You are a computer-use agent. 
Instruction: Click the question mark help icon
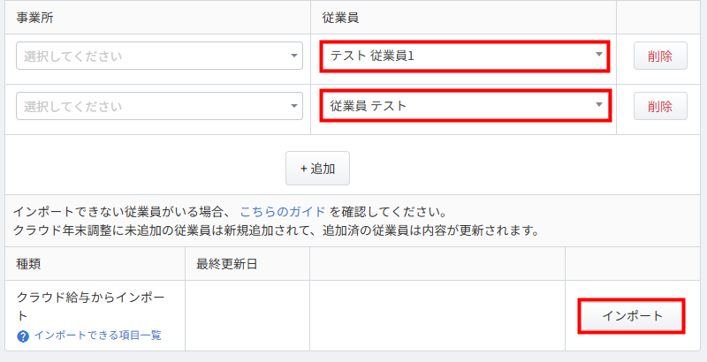tap(24, 336)
